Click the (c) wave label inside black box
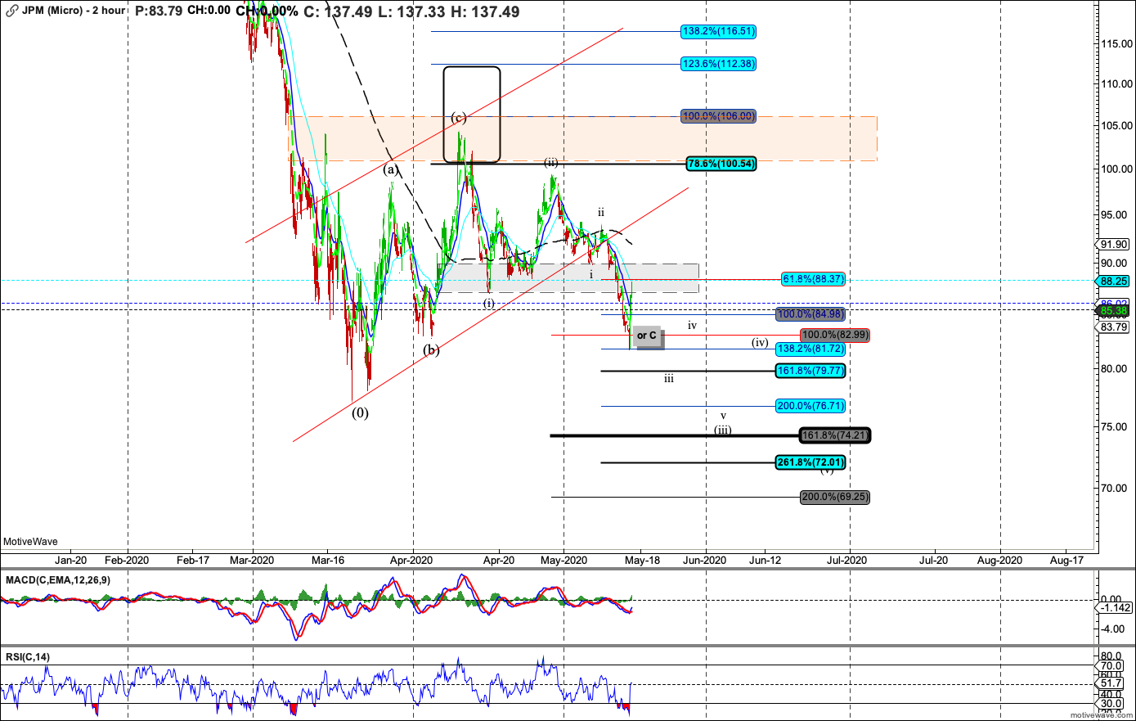Image resolution: width=1136 pixels, height=721 pixels. tap(459, 118)
